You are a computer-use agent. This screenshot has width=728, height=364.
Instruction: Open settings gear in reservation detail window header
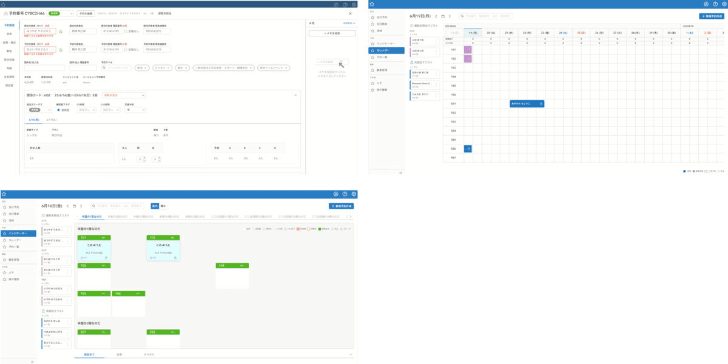point(354,5)
